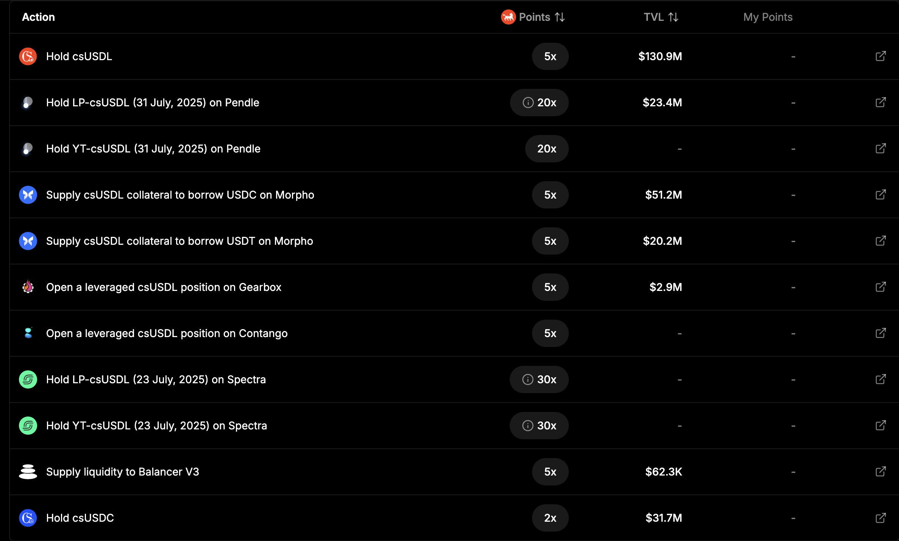This screenshot has width=899, height=541.
Task: Click info icon on Spectra LP 30x badge
Action: coord(528,379)
